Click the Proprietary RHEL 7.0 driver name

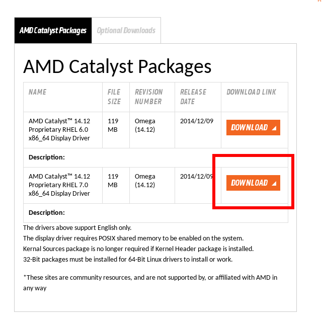pos(59,185)
